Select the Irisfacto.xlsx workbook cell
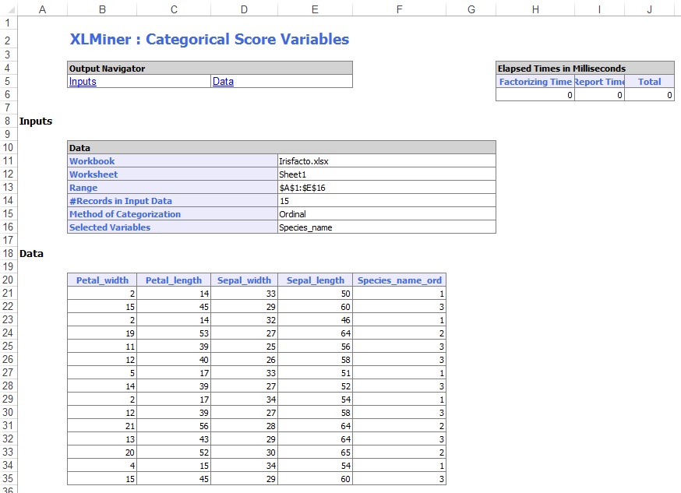 coord(386,161)
